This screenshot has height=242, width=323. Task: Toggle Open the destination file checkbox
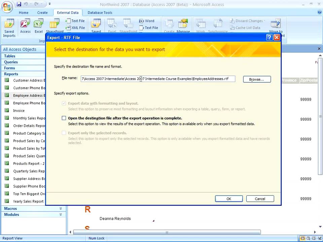pyautogui.click(x=64, y=118)
